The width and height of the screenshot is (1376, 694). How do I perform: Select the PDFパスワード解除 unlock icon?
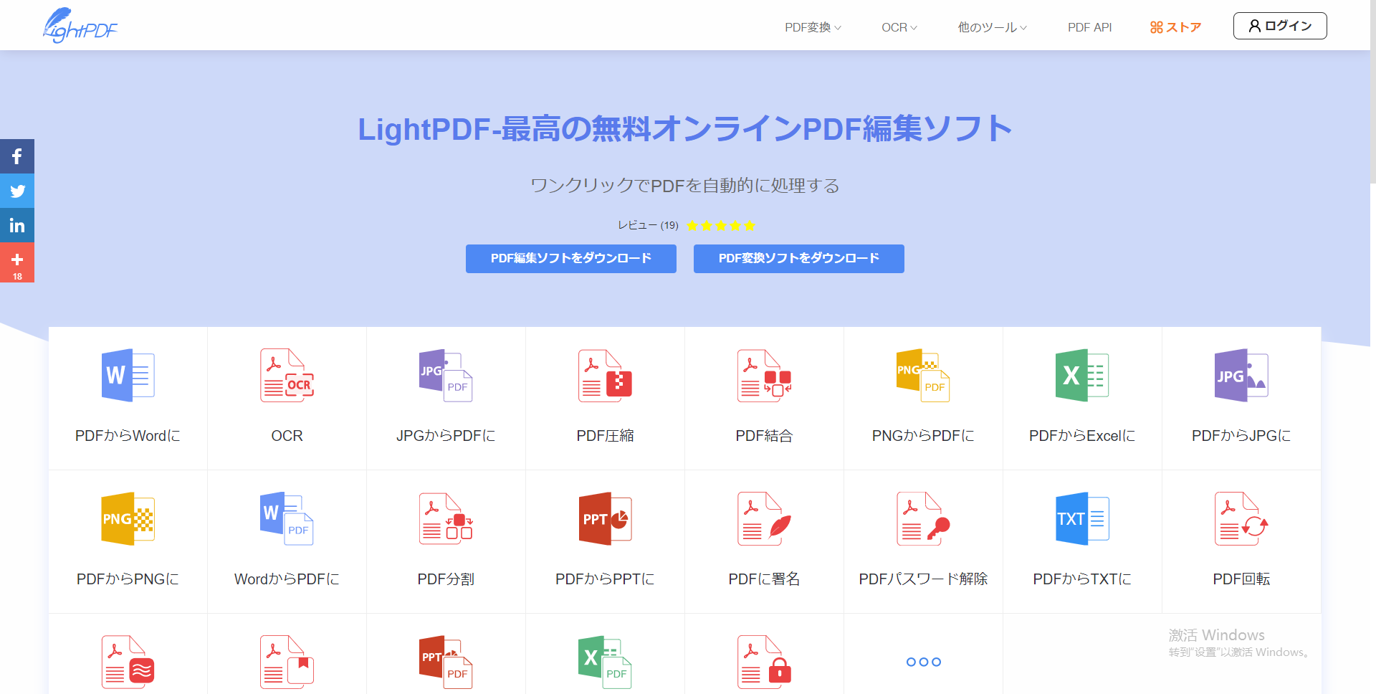[923, 518]
